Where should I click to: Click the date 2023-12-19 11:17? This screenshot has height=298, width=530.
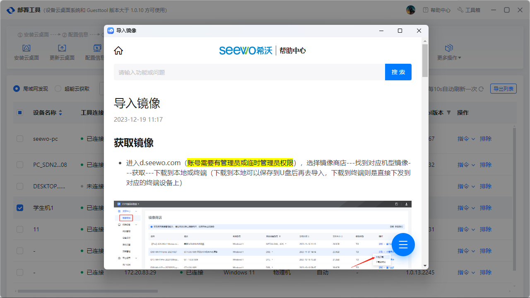[x=138, y=120]
